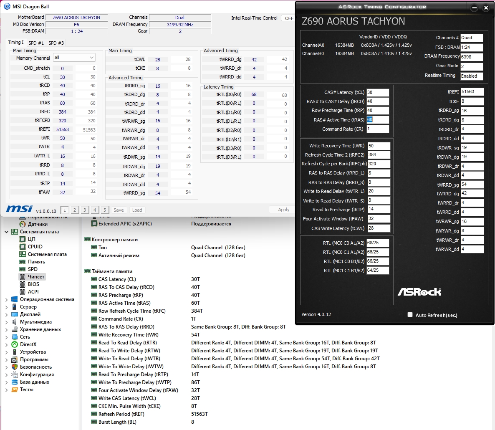Click the Windows logo icon for Операционная система
The width and height of the screenshot is (495, 430).
(15, 299)
